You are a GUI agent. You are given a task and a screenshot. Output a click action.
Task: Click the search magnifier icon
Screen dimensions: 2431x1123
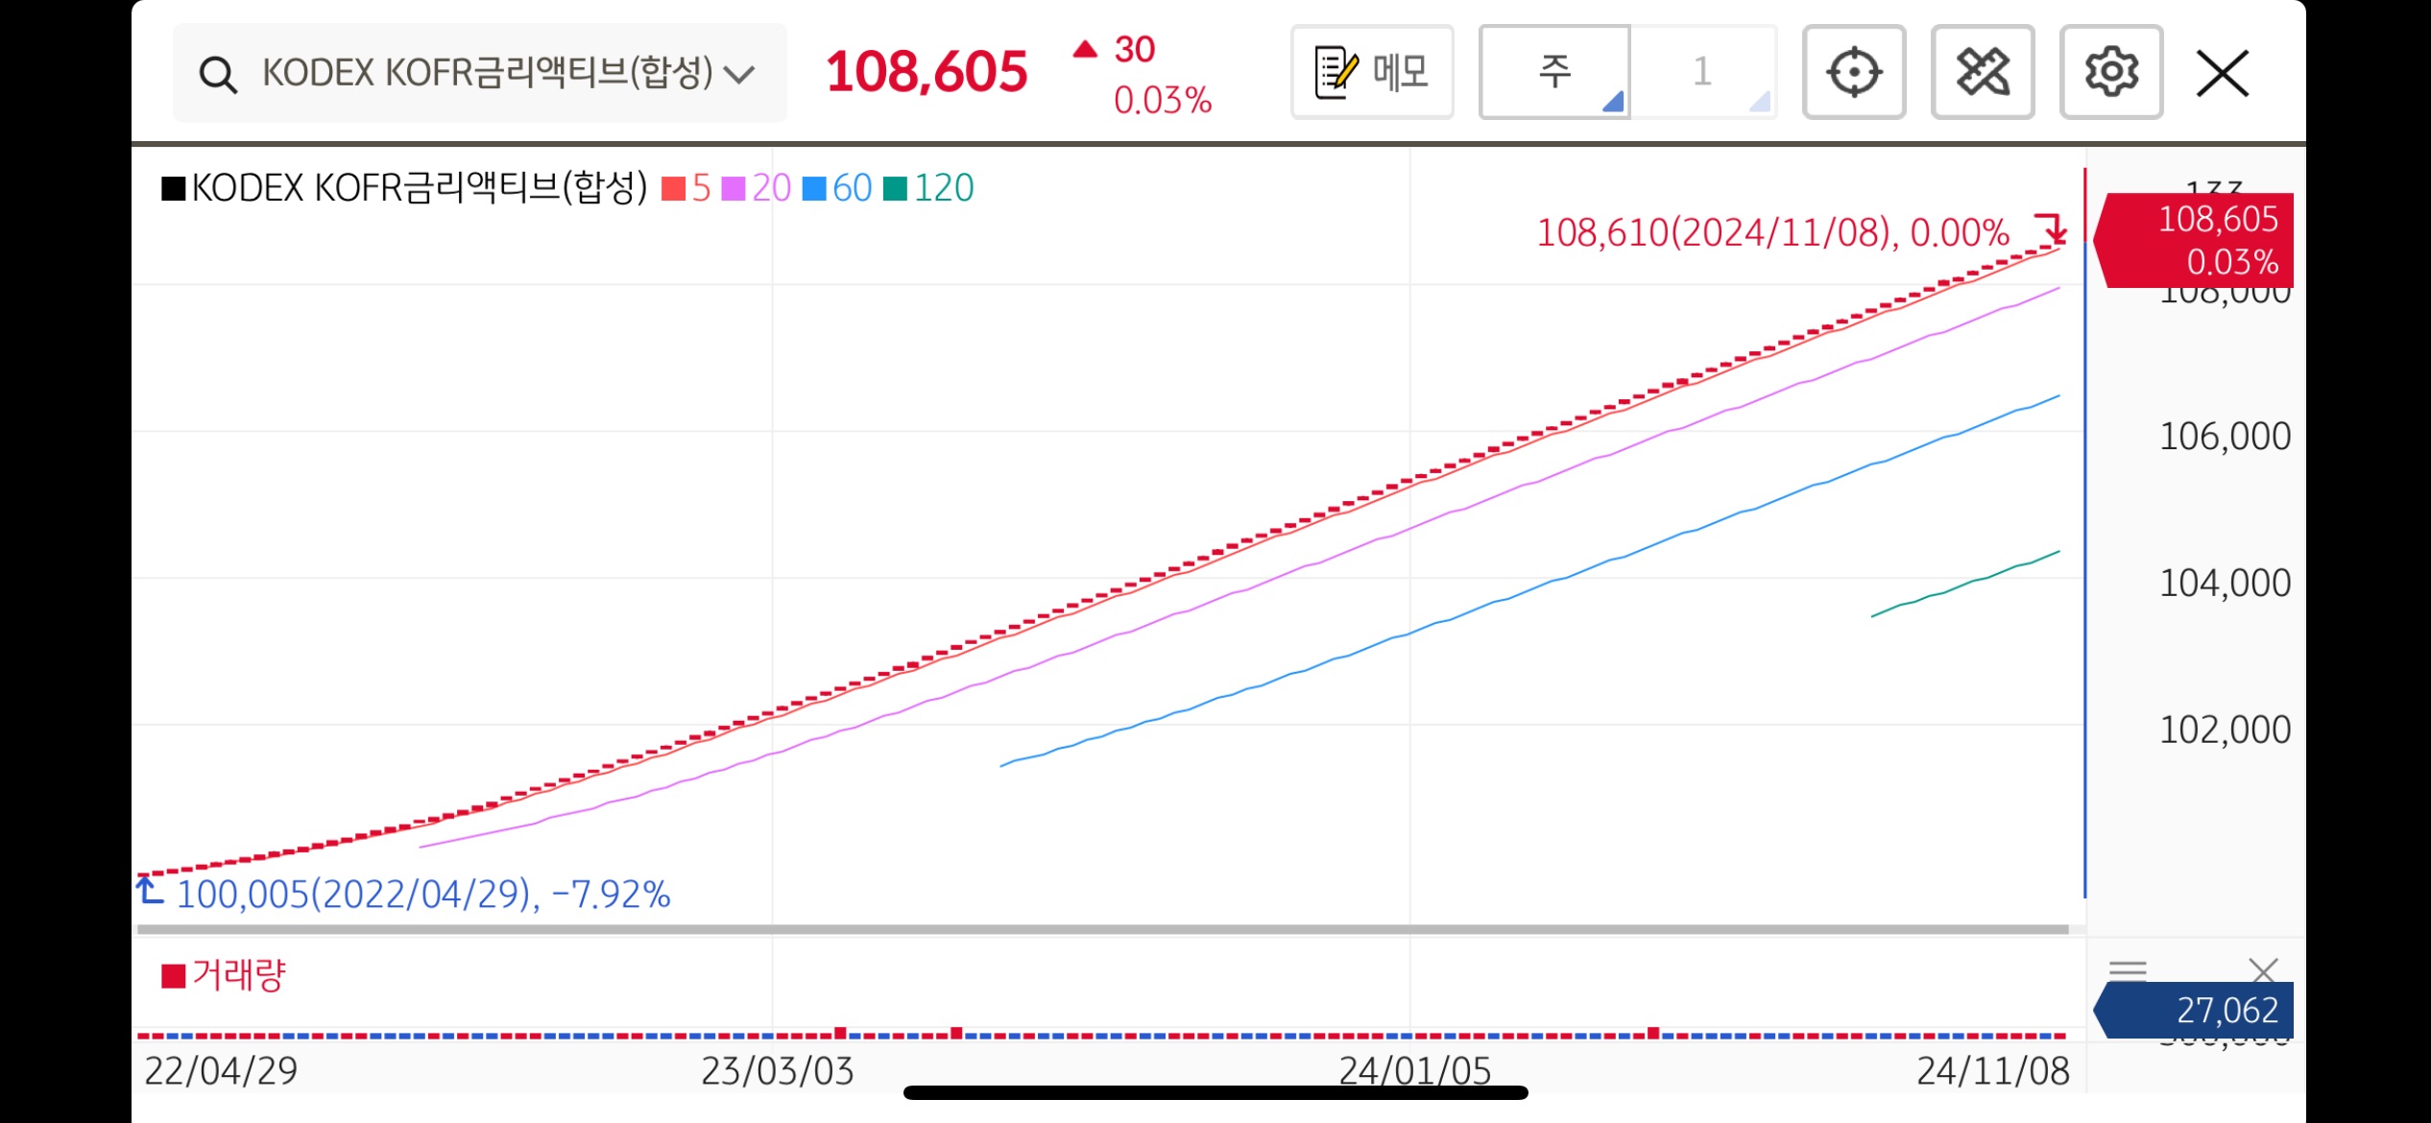pyautogui.click(x=218, y=74)
